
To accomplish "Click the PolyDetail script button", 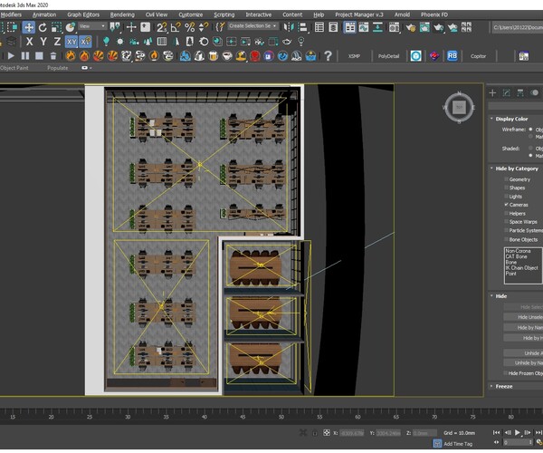I will (387, 56).
